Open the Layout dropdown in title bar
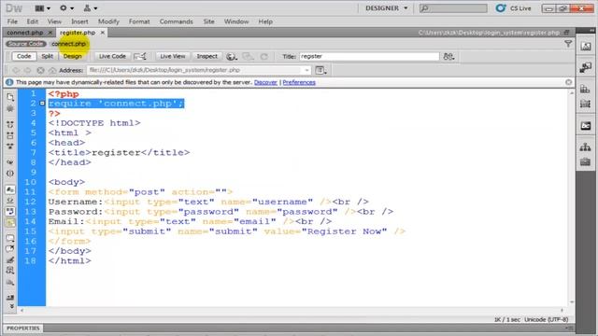 pos(42,8)
